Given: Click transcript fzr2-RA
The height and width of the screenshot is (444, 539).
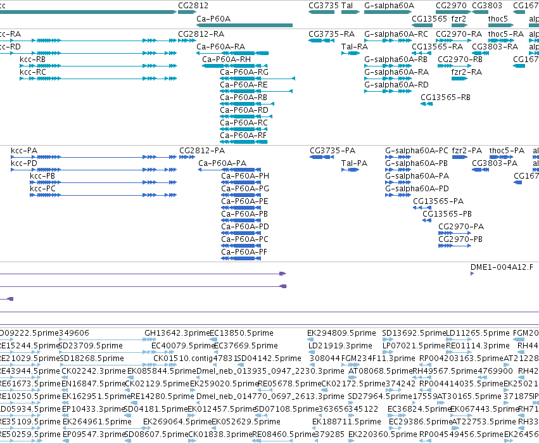Looking at the screenshot, I should [466, 72].
